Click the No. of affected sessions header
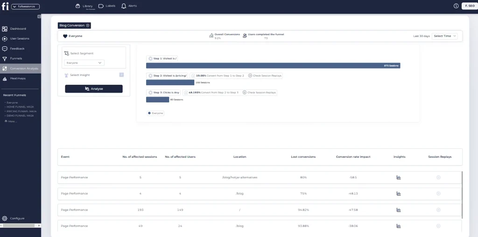This screenshot has width=478, height=237. [x=140, y=157]
